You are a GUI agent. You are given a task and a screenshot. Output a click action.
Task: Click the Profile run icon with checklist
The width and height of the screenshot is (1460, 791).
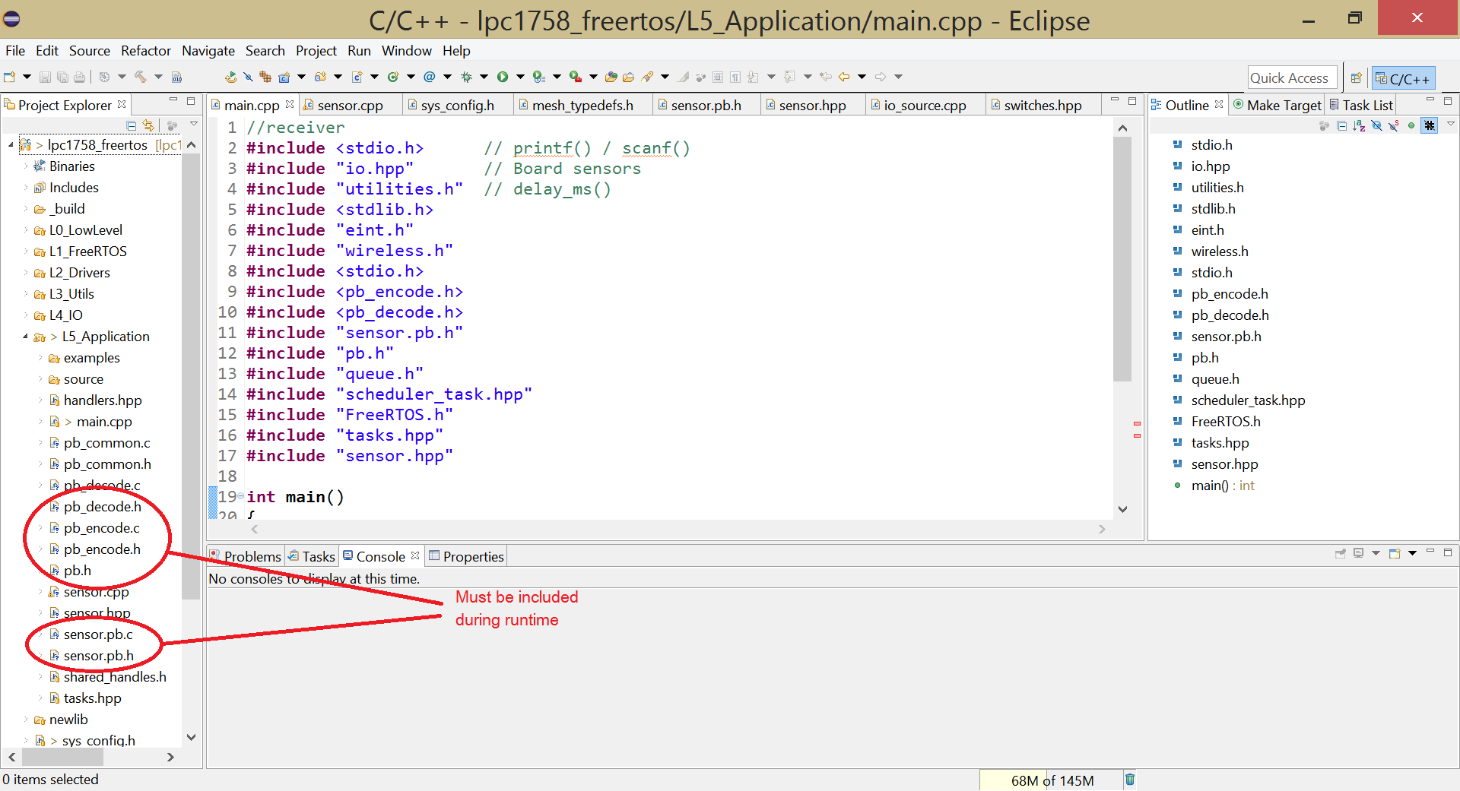click(x=538, y=77)
